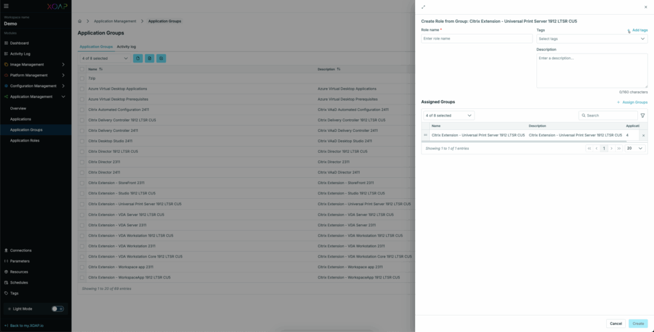The height and width of the screenshot is (332, 654).
Task: Click the filter icon beside the Search box
Action: [x=643, y=115]
